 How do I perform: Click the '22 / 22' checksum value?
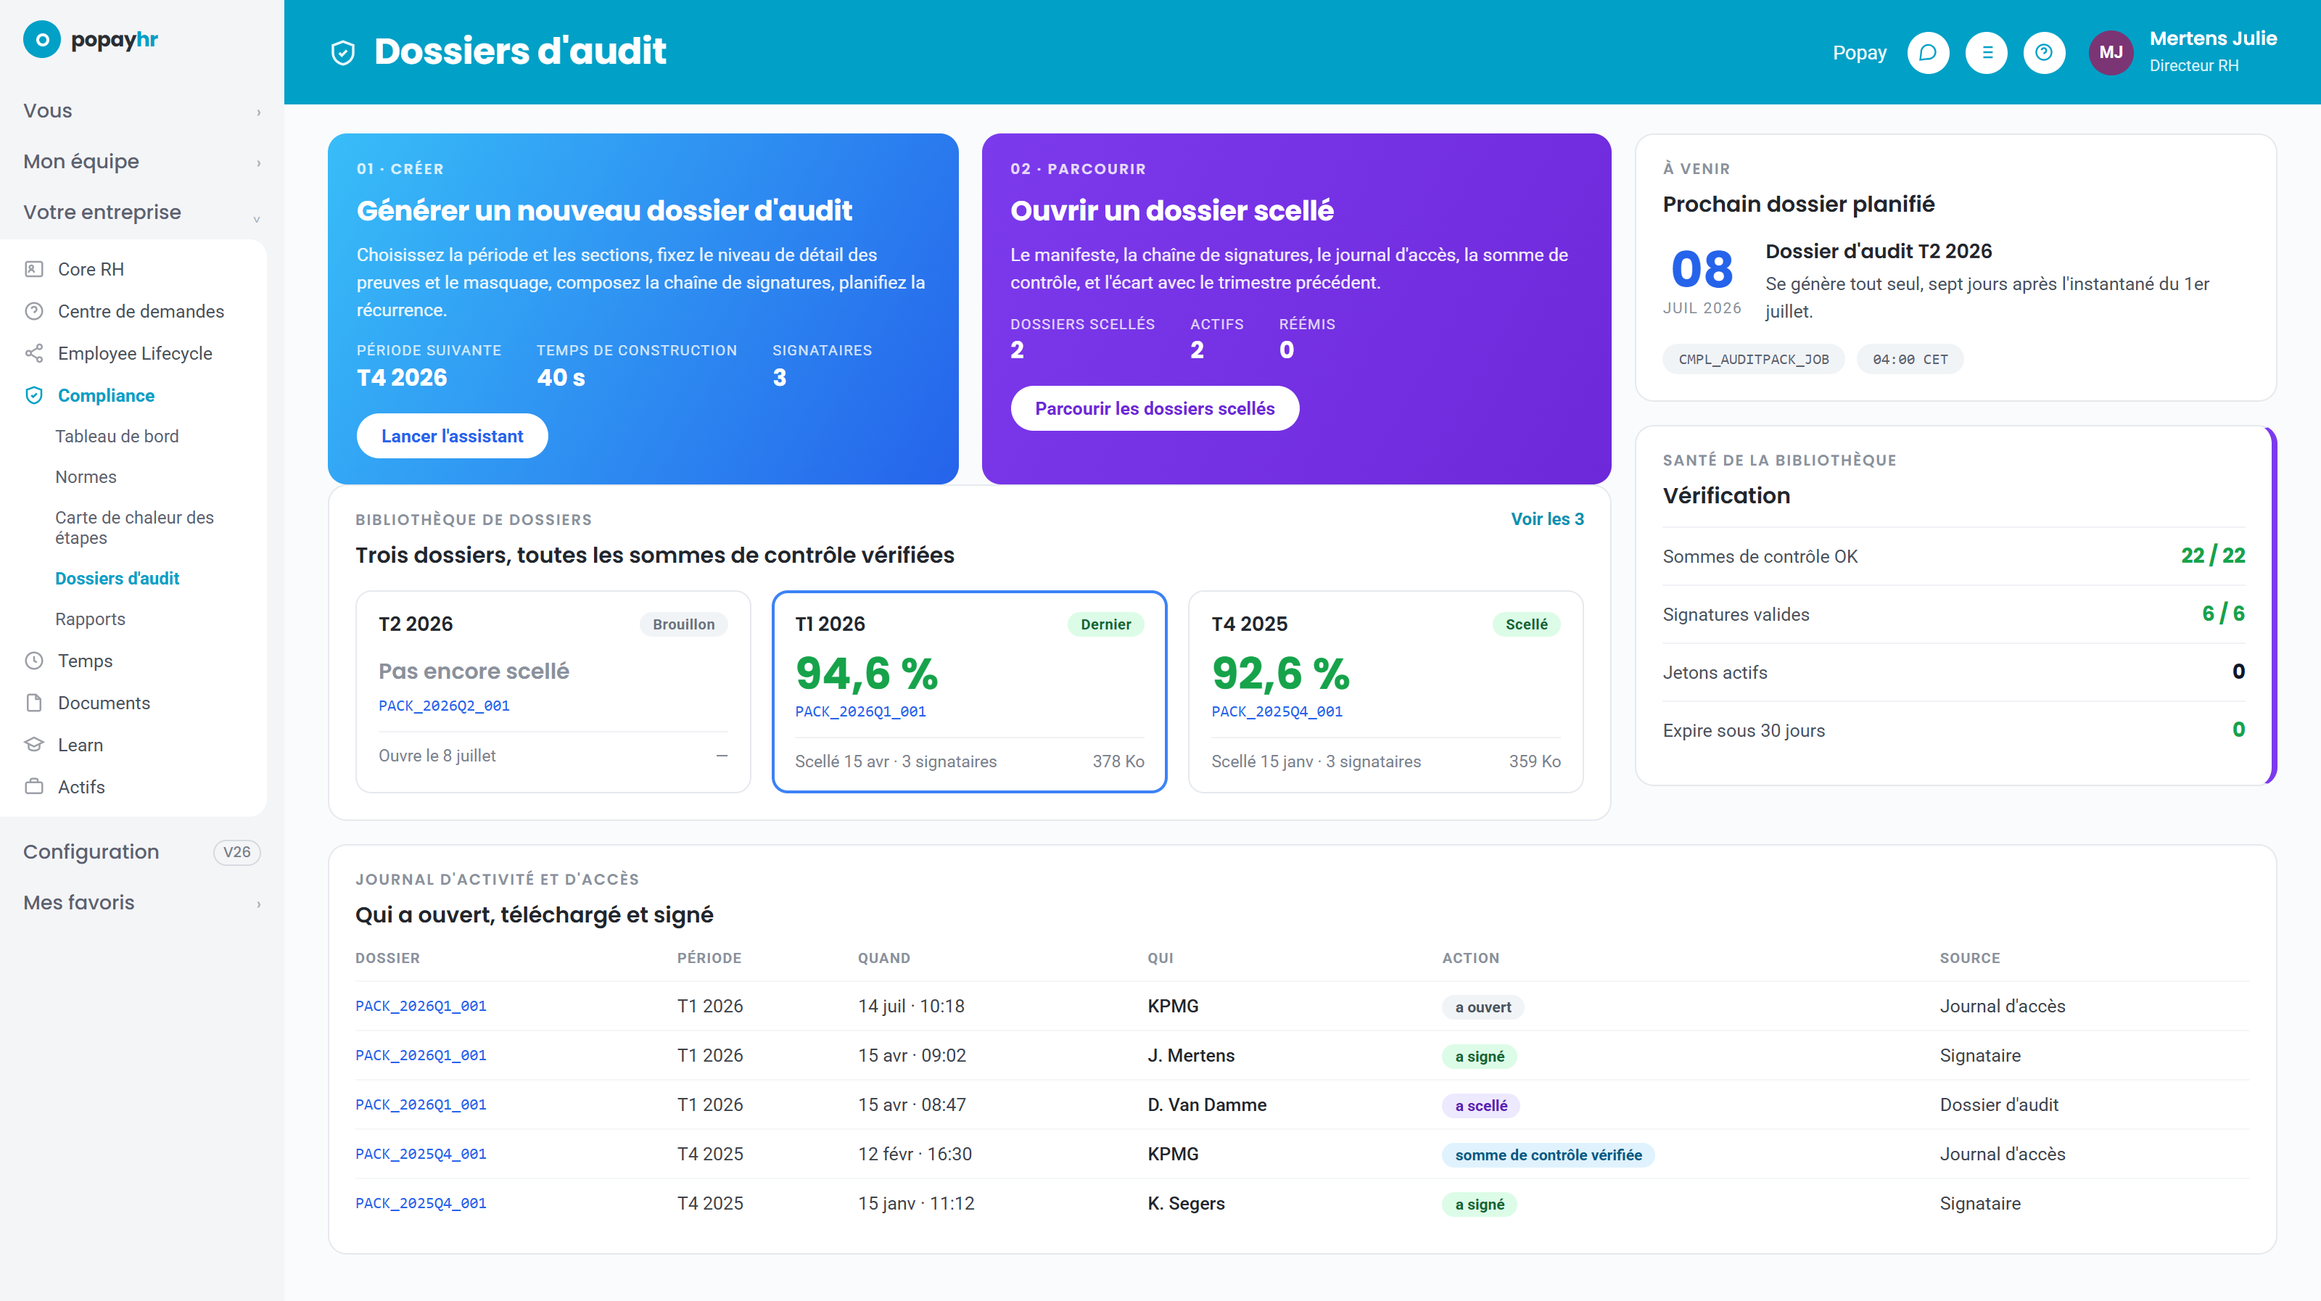2212,556
